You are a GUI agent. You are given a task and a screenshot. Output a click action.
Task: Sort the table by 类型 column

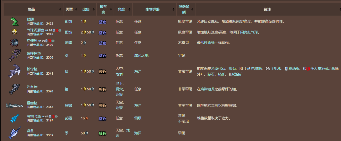click(76, 9)
